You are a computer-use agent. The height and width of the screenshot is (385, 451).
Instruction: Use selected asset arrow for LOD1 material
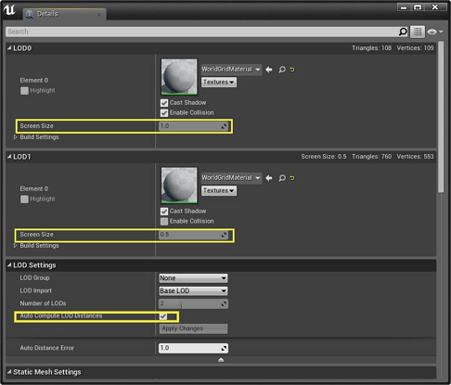(x=269, y=178)
